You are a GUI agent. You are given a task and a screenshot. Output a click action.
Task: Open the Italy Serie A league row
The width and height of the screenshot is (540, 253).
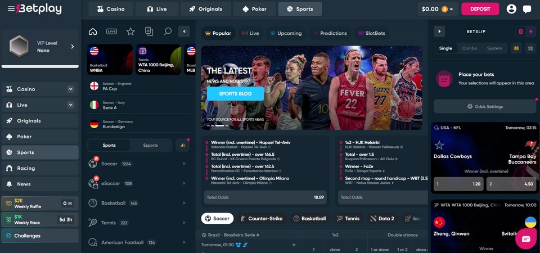click(139, 105)
